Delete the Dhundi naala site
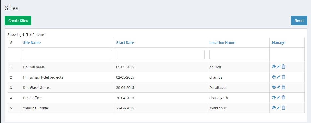The image size is (311, 123). (x=283, y=67)
